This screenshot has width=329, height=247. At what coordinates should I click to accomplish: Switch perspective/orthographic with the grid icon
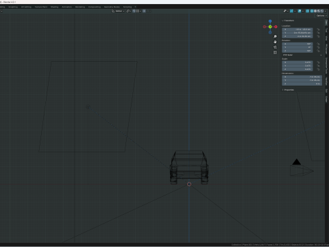(275, 53)
